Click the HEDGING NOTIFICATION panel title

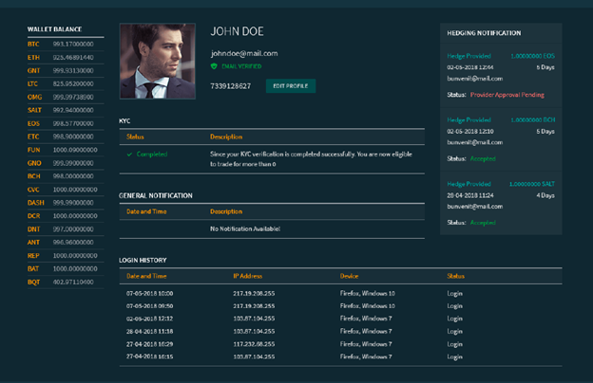[484, 33]
